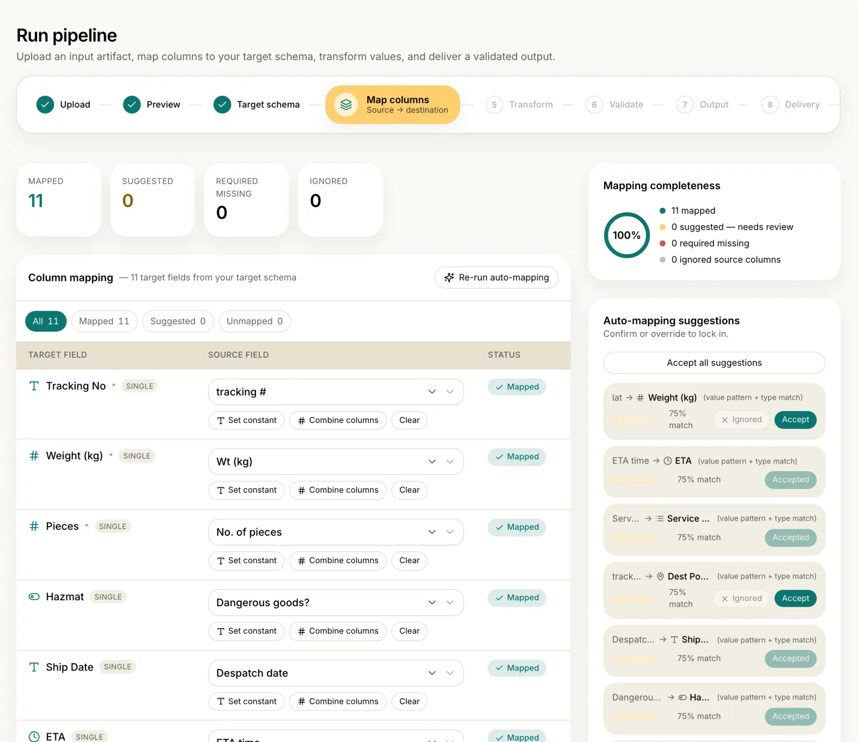Click the Preview step checkmark icon
859x742 pixels.
pyautogui.click(x=132, y=105)
